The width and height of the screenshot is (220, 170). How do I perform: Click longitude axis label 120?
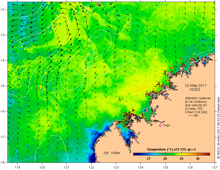(42, 167)
